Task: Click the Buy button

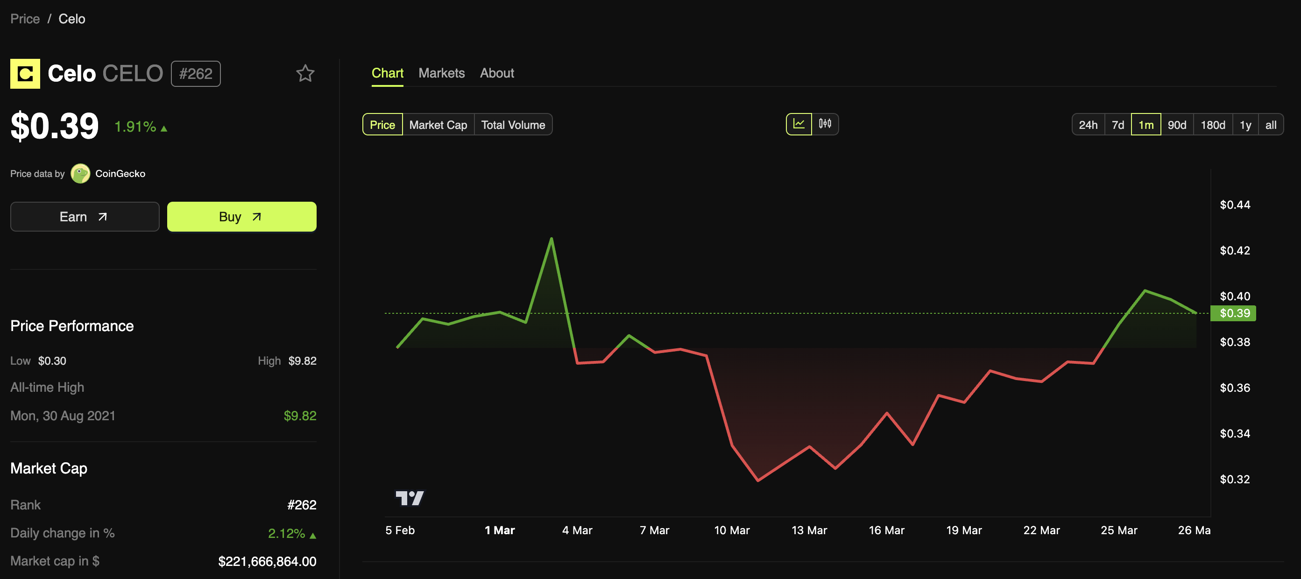Action: click(241, 217)
